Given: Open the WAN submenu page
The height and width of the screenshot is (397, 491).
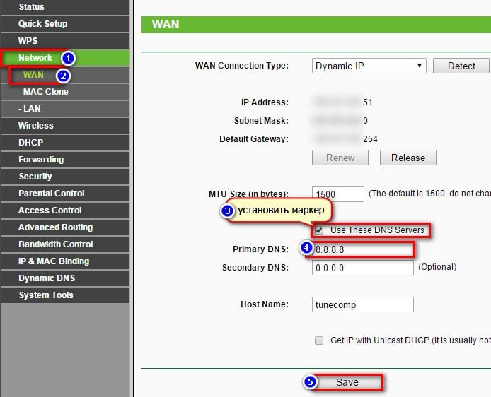Looking at the screenshot, I should click(33, 75).
